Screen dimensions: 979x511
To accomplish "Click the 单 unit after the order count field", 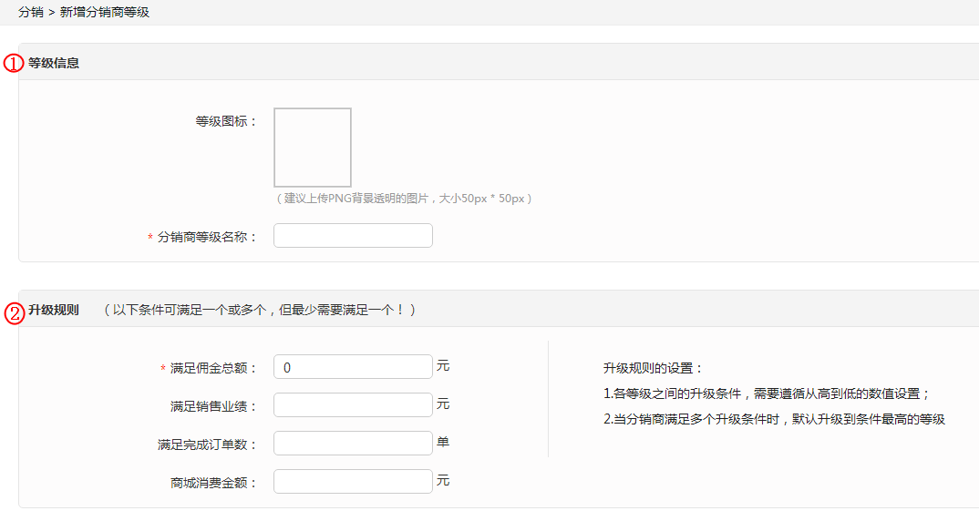I will tap(443, 443).
